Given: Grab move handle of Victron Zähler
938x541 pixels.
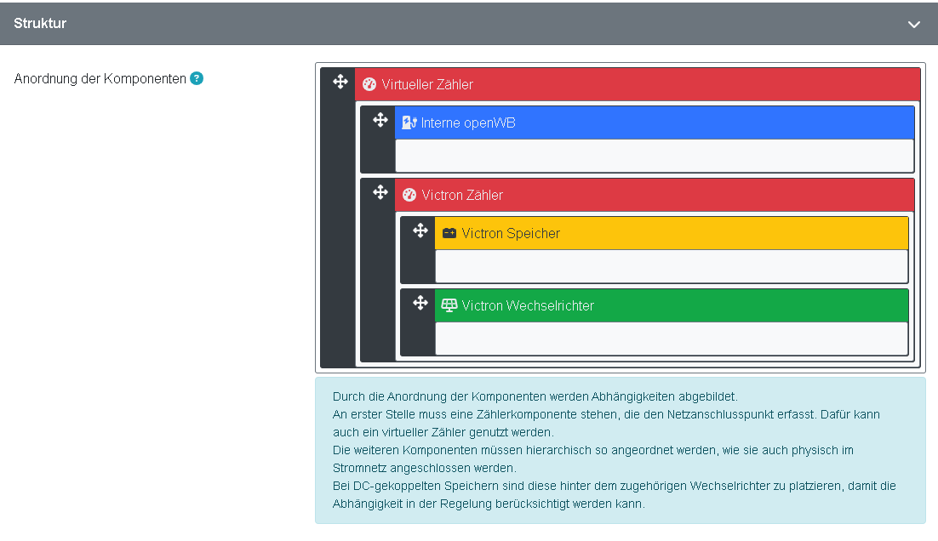Looking at the screenshot, I should 380,192.
